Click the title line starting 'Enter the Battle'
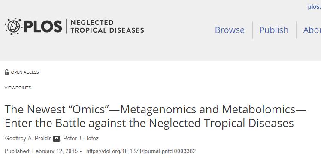Screen dimensions: 321x163 (x=149, y=123)
